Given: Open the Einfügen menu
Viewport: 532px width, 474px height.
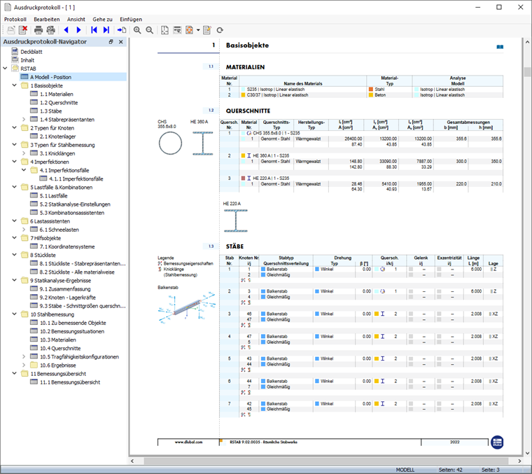Looking at the screenshot, I should point(131,20).
